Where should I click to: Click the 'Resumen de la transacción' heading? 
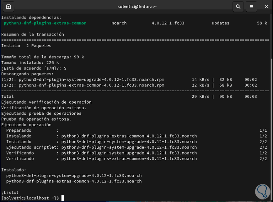pos(33,34)
